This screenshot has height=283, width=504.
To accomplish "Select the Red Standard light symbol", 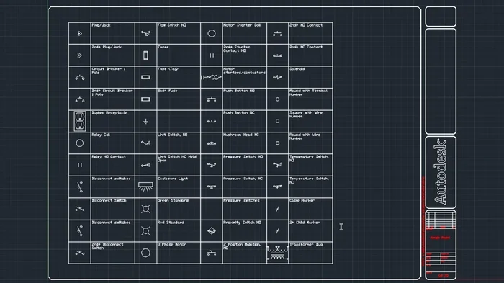I will (x=145, y=231).
